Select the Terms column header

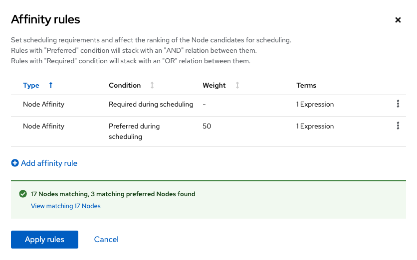306,85
